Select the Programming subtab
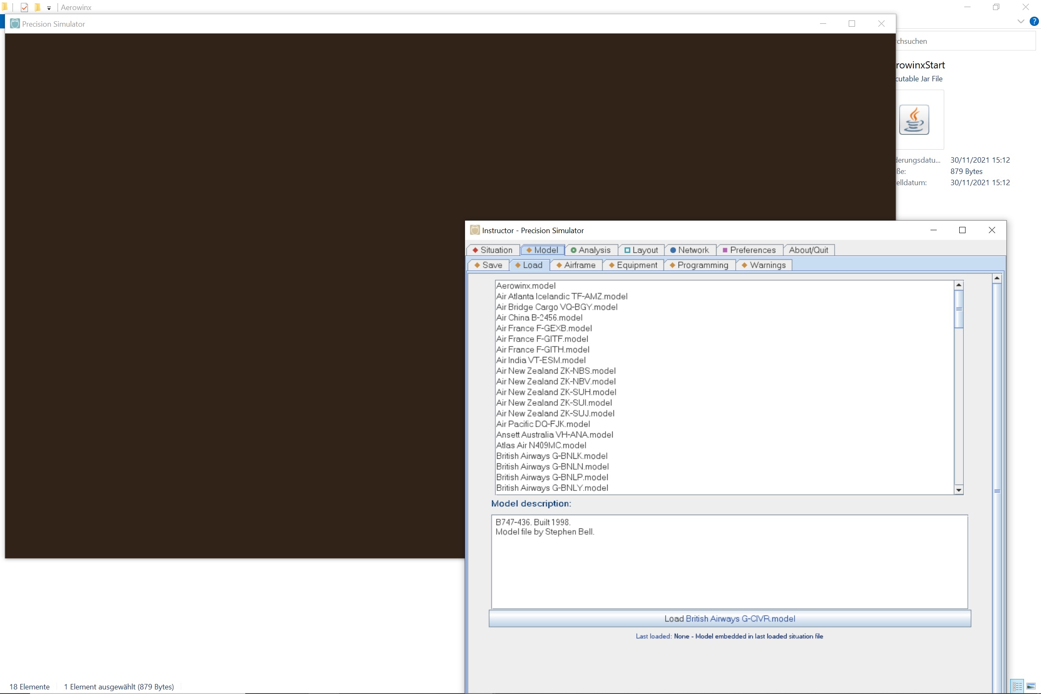The image size is (1041, 694). pyautogui.click(x=699, y=265)
